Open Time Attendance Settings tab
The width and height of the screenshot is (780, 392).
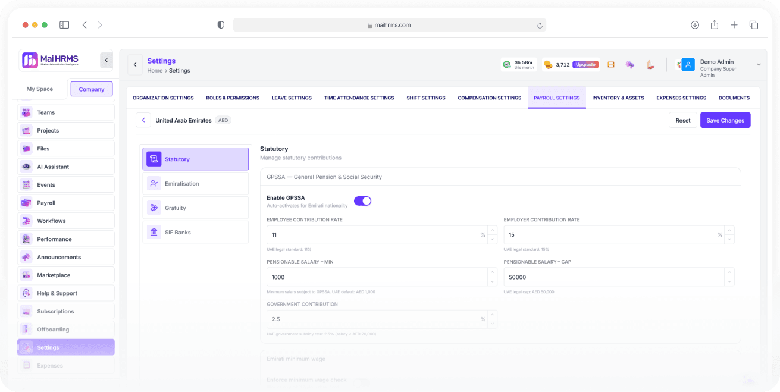[x=359, y=98]
